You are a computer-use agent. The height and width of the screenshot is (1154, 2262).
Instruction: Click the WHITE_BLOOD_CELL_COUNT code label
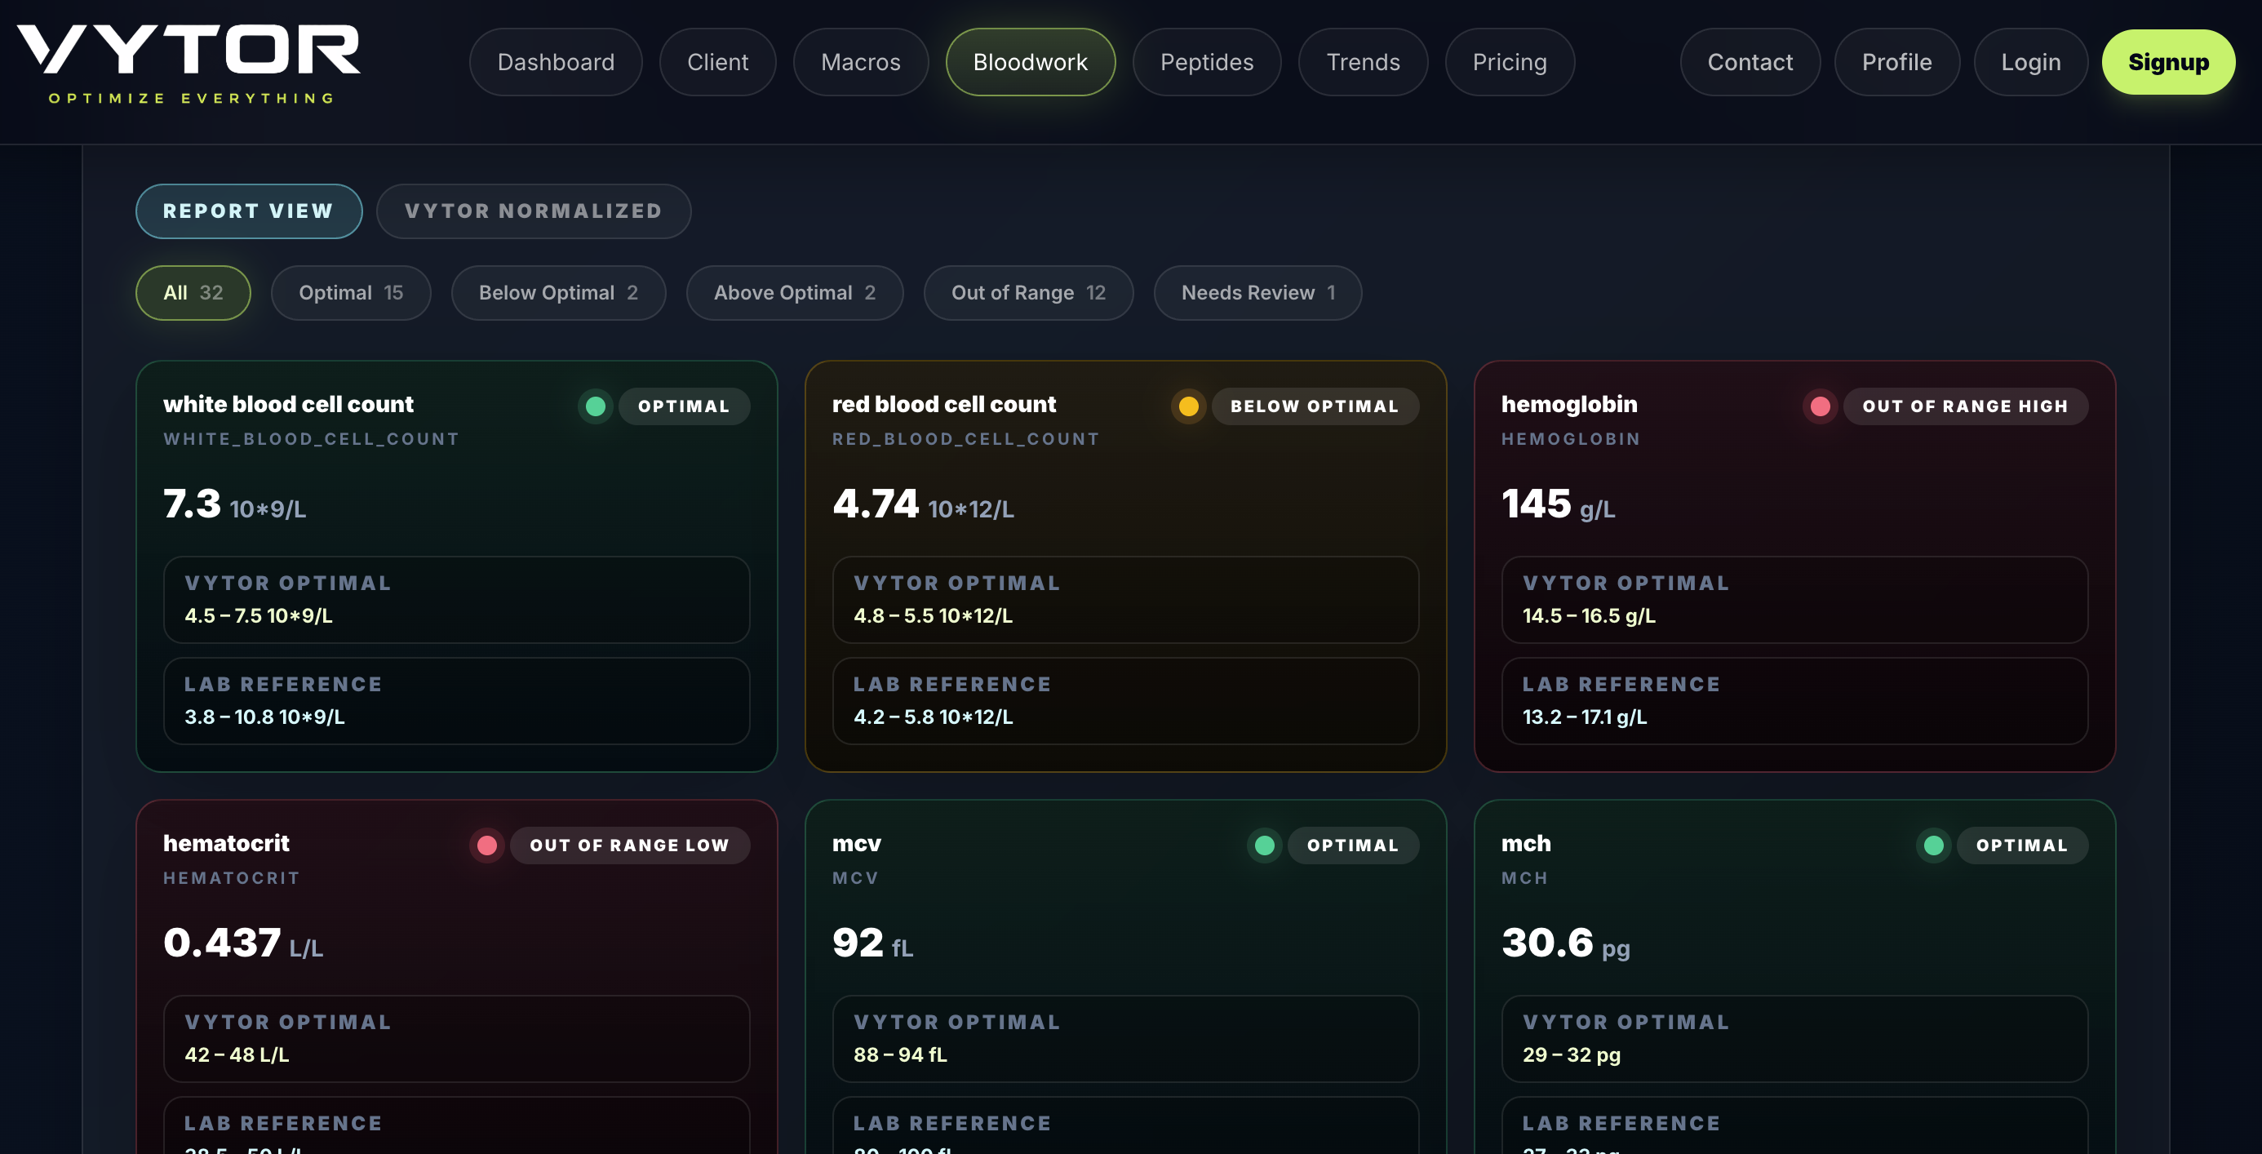click(x=311, y=439)
